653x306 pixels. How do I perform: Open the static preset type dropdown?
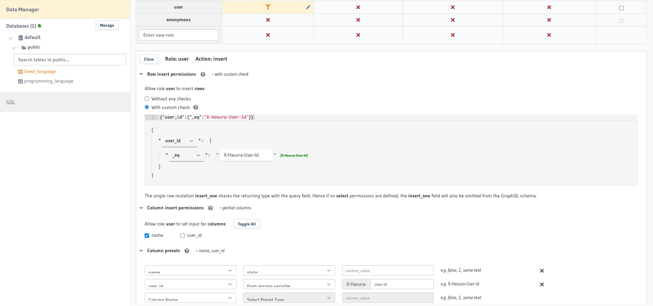click(289, 270)
